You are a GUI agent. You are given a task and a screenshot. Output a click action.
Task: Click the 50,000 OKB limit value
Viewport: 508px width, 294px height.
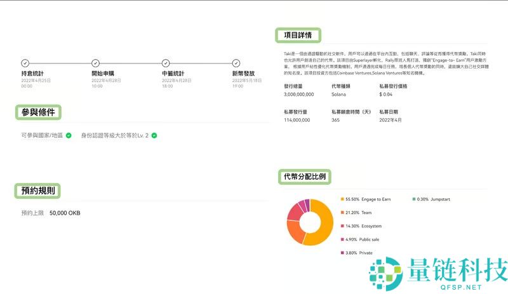pyautogui.click(x=65, y=213)
